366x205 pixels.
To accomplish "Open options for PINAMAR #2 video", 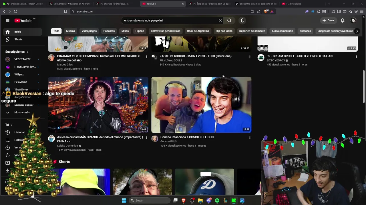I will tap(147, 56).
